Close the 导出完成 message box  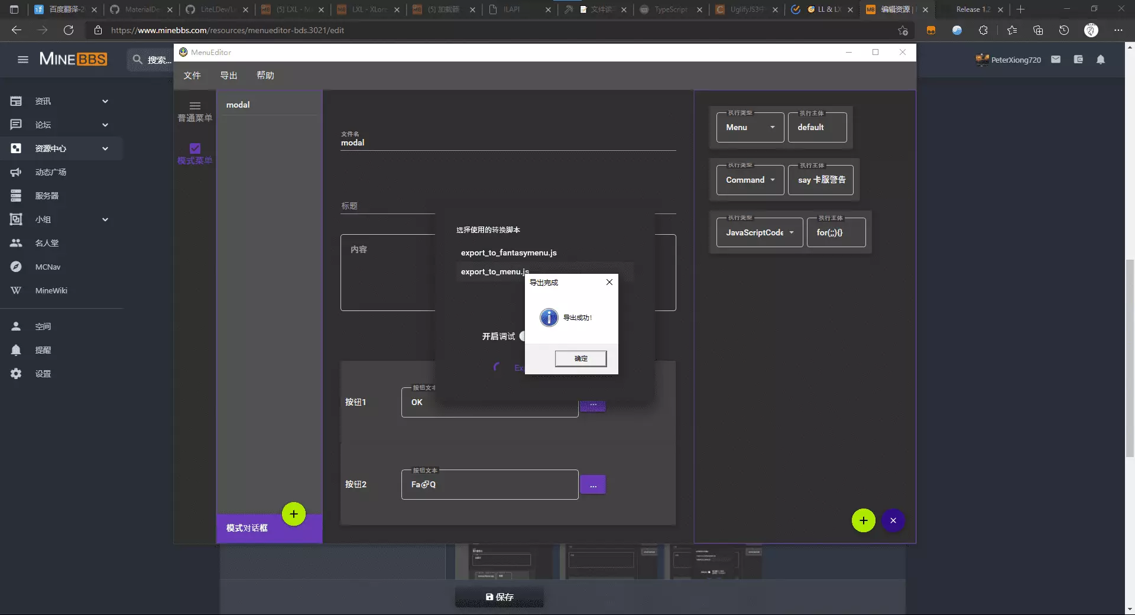pyautogui.click(x=609, y=282)
